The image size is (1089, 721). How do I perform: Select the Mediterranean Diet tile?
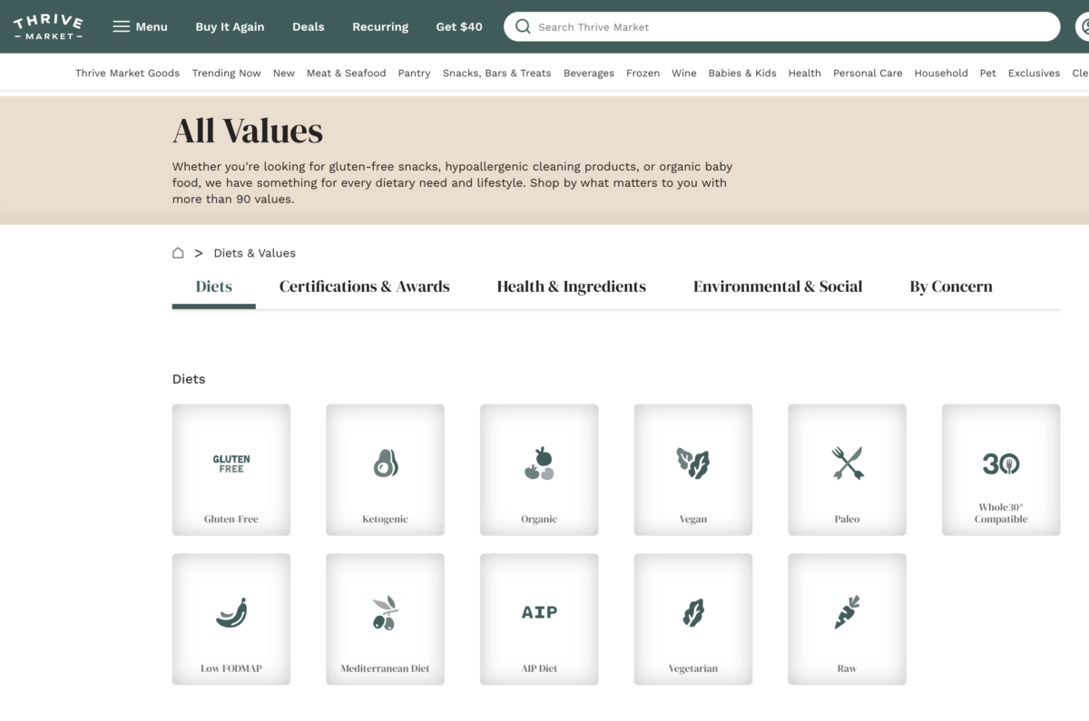(x=385, y=619)
